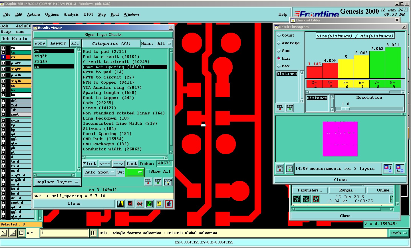Click REF icon beside histogram measurements text
This screenshot has height=248, width=411.
[x=289, y=169]
